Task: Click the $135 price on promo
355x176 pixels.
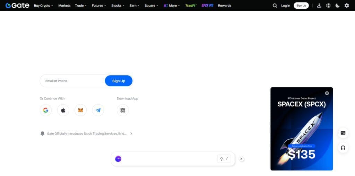Action: click(302, 155)
